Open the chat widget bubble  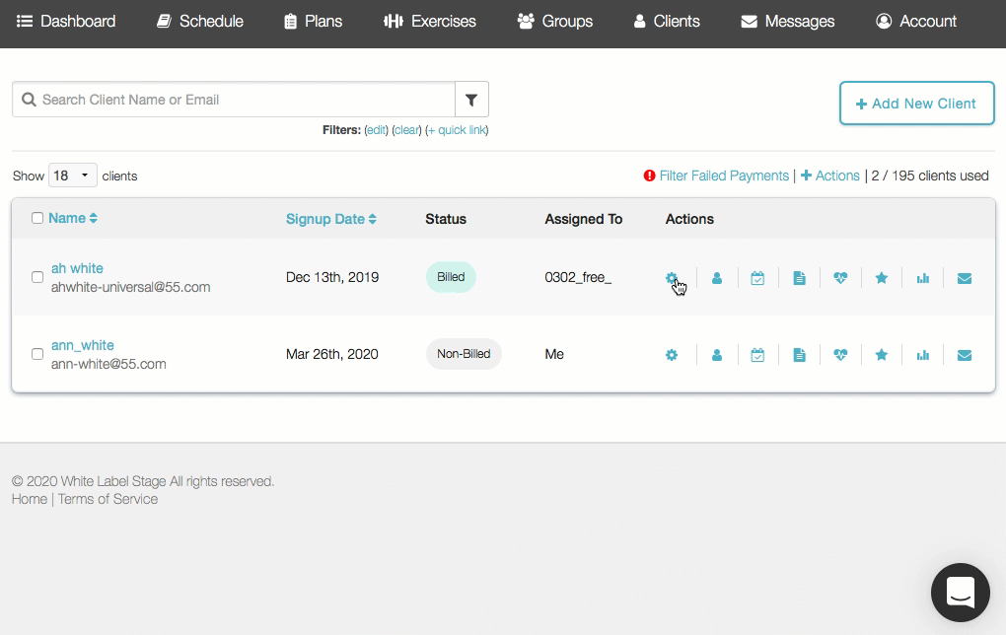(961, 592)
